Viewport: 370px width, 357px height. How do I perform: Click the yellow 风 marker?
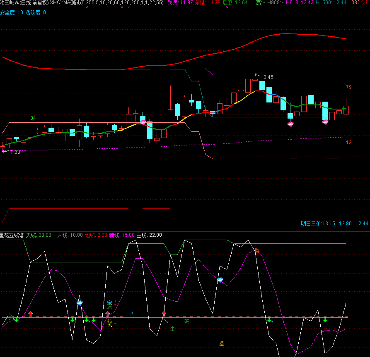109,325
